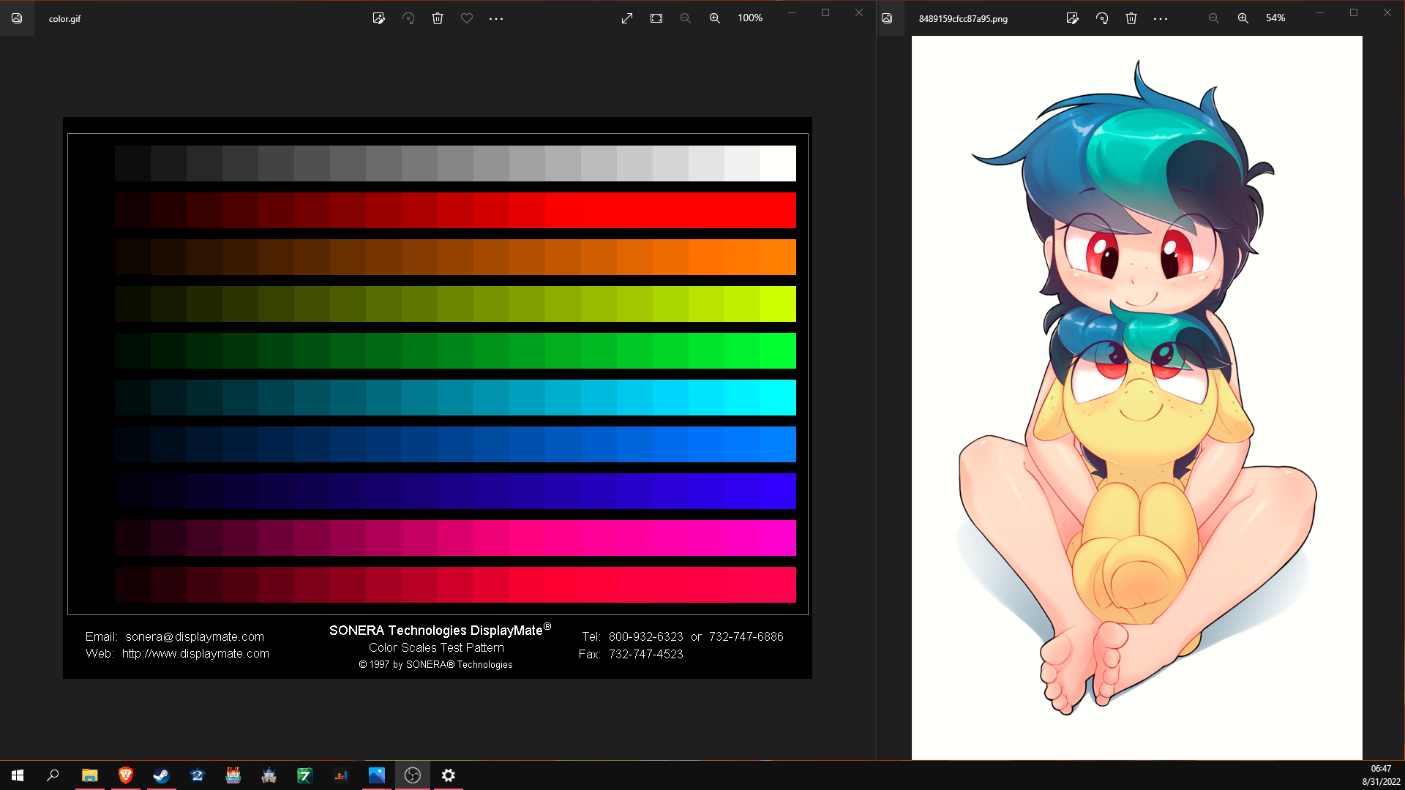The image size is (1405, 790).
Task: Delete 8489159cfcc87a95.png with trash icon
Action: [1131, 18]
